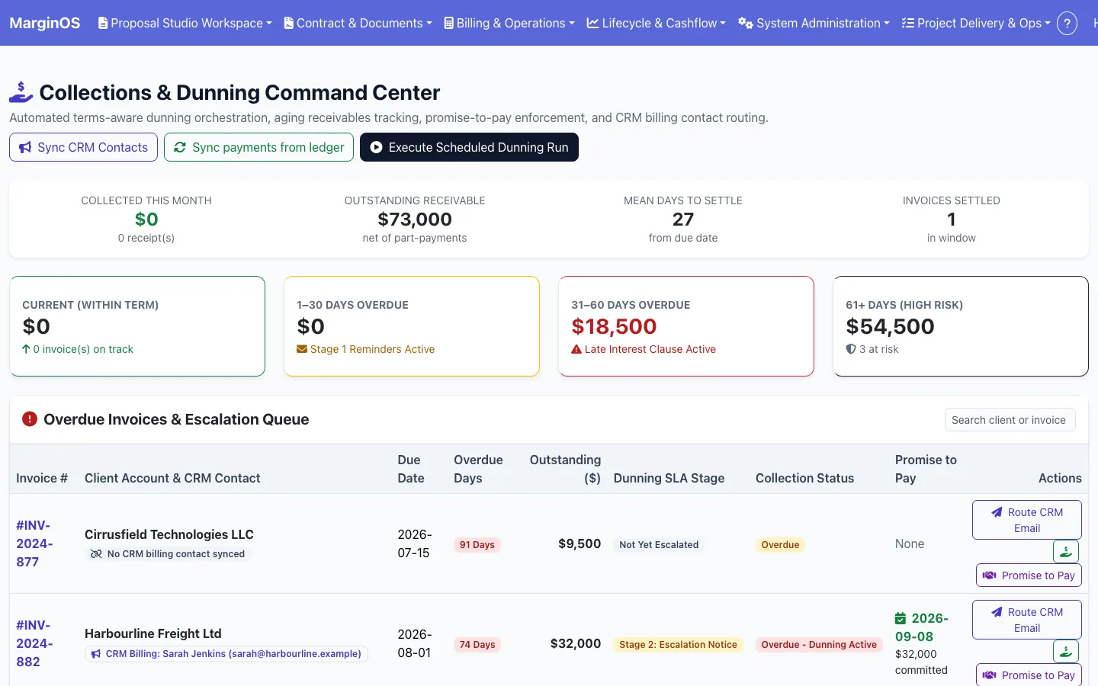The height and width of the screenshot is (686, 1098).
Task: Route CRM Email for Harbourline Freight
Action: coord(1026,620)
